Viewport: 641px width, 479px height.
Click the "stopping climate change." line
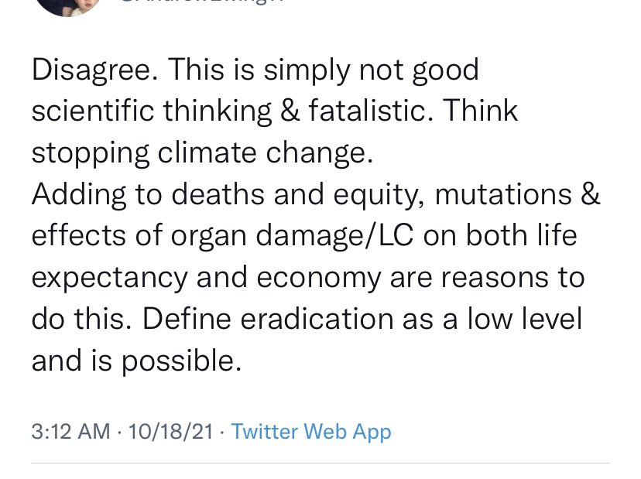point(202,153)
